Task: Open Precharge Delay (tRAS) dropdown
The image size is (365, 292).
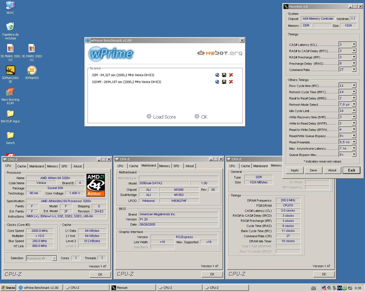Action: 354,63
